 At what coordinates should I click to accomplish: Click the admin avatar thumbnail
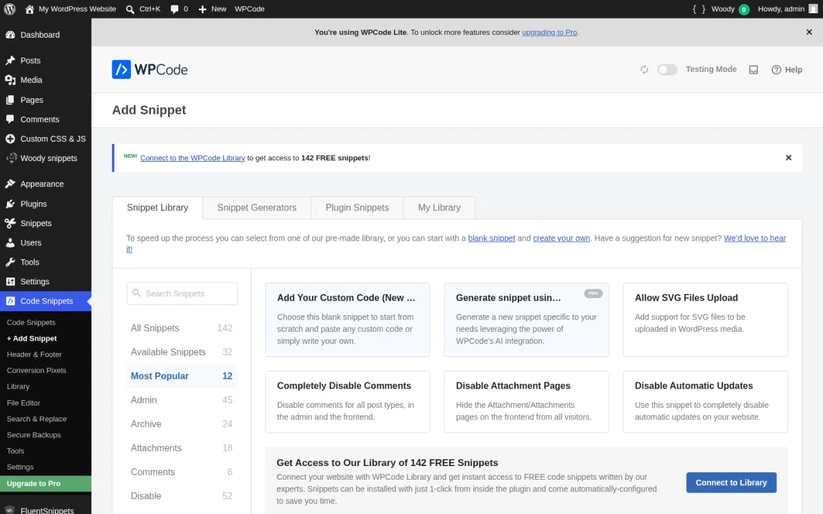tap(813, 9)
